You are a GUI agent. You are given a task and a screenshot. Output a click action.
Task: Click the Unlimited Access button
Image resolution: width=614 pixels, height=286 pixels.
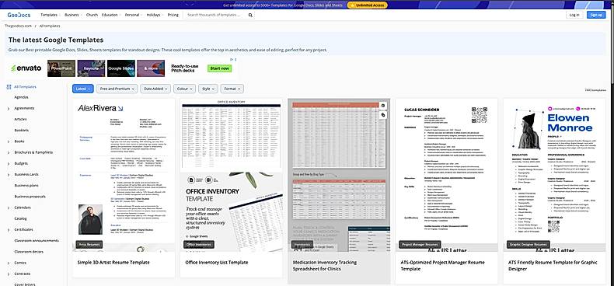(x=368, y=5)
